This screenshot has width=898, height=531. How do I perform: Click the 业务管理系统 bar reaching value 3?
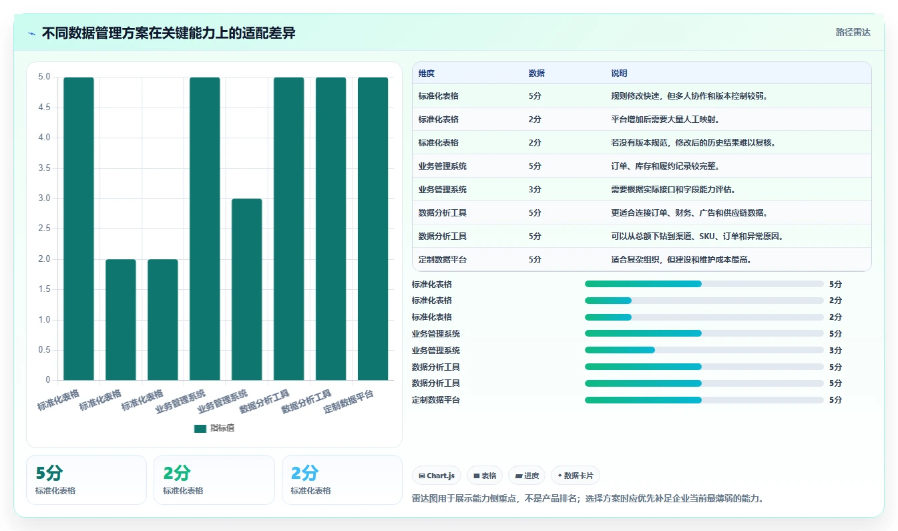click(x=247, y=289)
